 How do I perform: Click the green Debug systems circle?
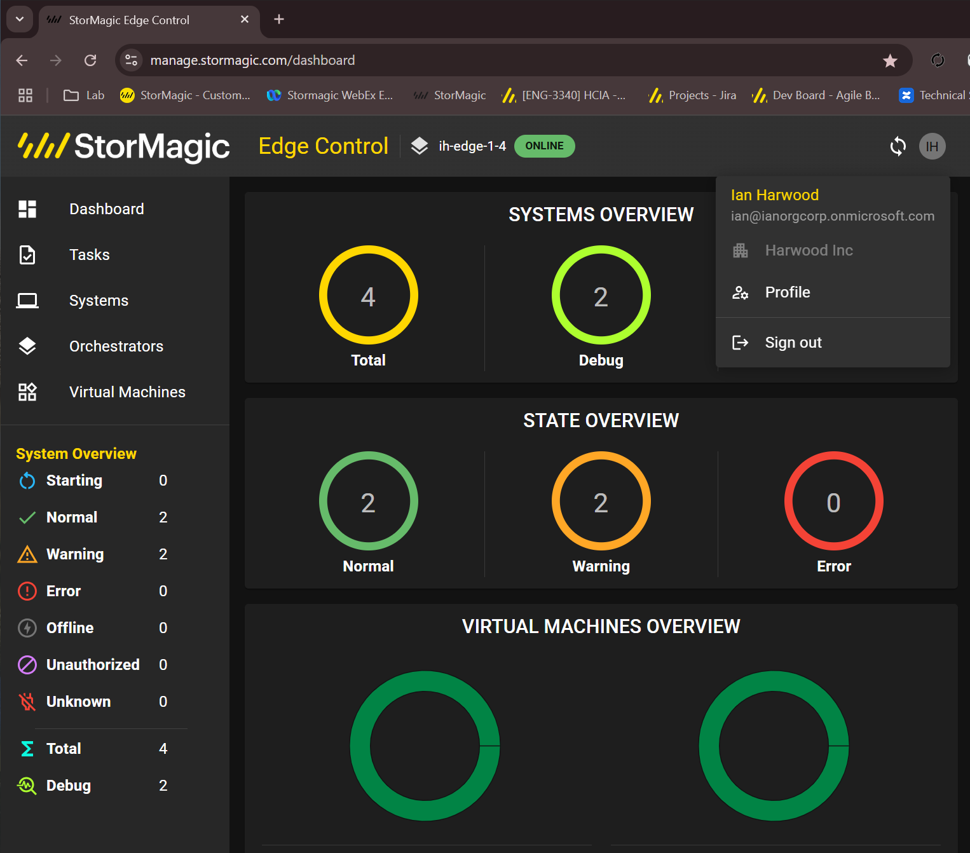[x=601, y=296]
